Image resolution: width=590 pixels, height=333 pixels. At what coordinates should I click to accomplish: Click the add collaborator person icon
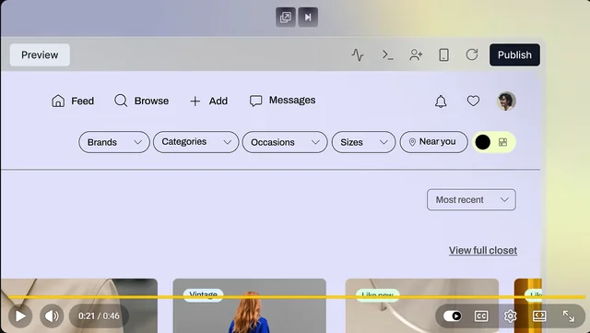[416, 55]
